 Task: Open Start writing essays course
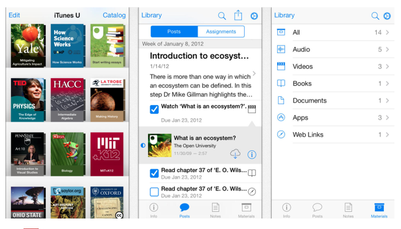click(108, 45)
